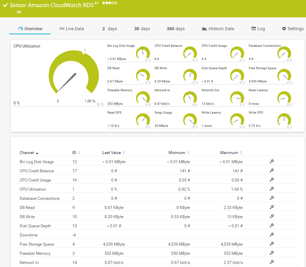Viewport: 306px width, 267px height.
Task: Toggle the pin on the Write OPS gauge
Action: pos(291,127)
